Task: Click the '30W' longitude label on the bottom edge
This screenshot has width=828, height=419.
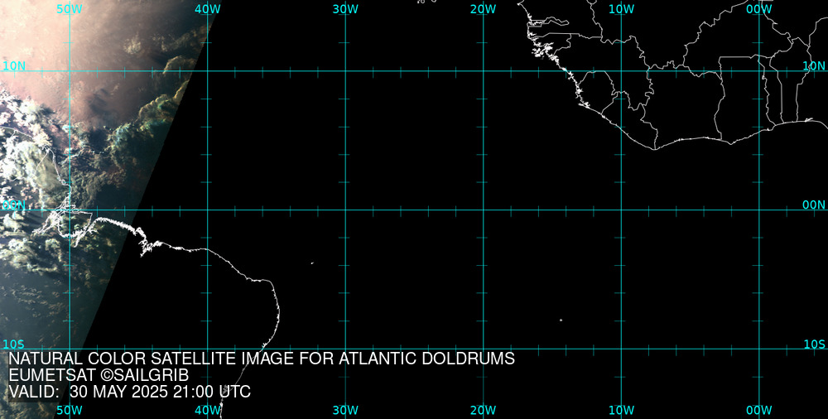Action: coord(345,410)
